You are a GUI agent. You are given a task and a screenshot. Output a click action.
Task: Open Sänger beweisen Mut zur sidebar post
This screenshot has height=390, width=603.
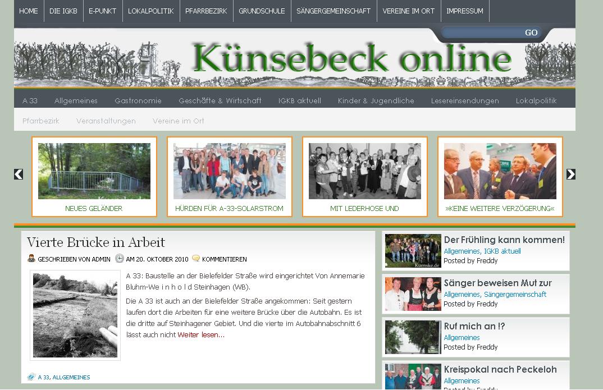[x=497, y=283]
